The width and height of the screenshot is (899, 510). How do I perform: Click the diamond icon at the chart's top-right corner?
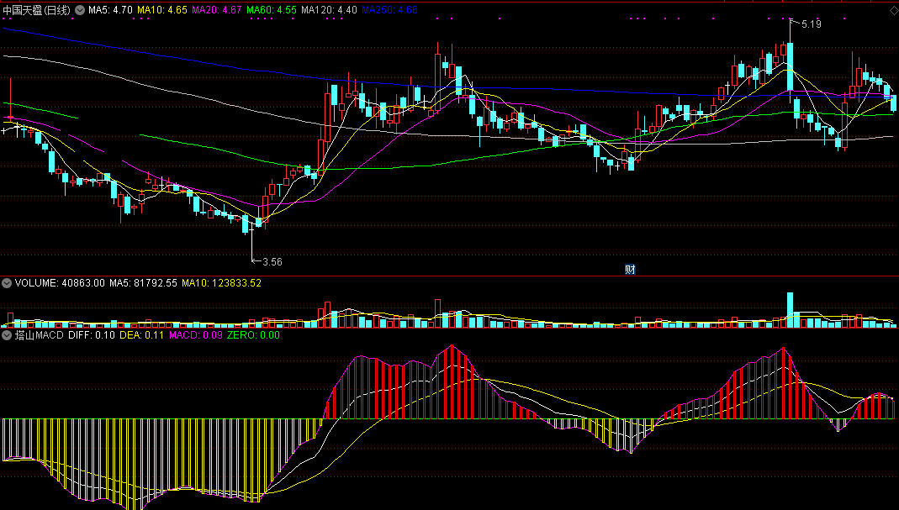pyautogui.click(x=894, y=10)
